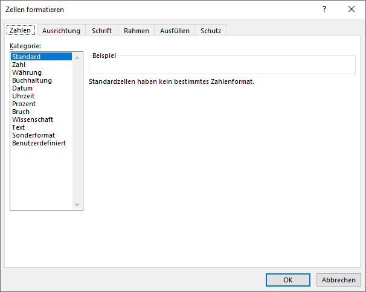Screen dimensions: 366x292
Task: Pick Prozent from the category list
Action: 41,104
